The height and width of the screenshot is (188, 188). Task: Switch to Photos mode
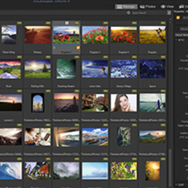tap(148, 7)
